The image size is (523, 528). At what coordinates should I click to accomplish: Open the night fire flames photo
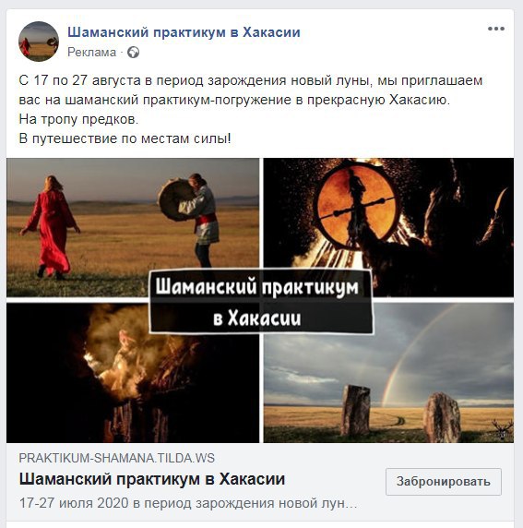(x=133, y=373)
